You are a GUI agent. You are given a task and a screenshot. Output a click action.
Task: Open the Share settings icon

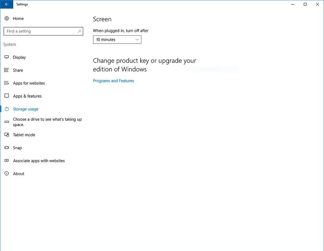[7, 70]
